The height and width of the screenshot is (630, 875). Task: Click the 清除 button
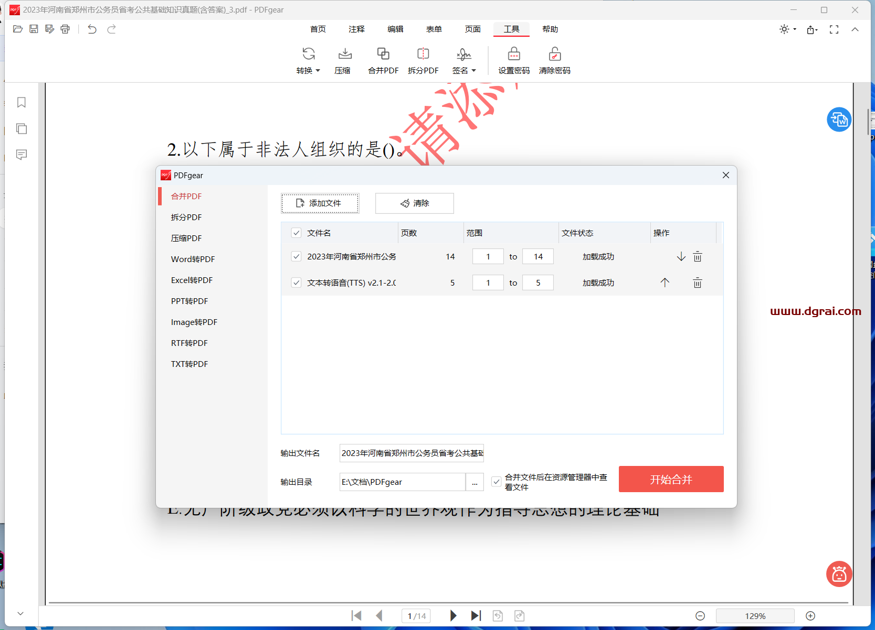[x=415, y=203]
